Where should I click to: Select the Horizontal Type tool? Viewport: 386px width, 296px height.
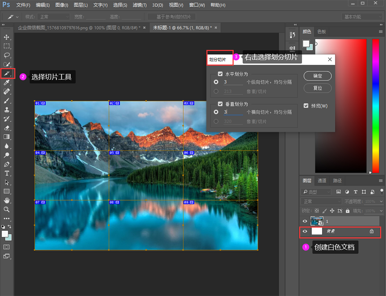(x=7, y=173)
